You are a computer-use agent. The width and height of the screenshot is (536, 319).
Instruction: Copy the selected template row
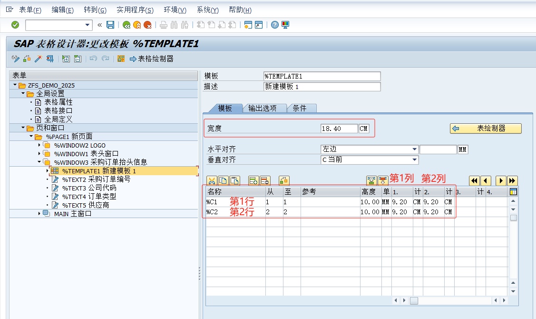pyautogui.click(x=223, y=181)
